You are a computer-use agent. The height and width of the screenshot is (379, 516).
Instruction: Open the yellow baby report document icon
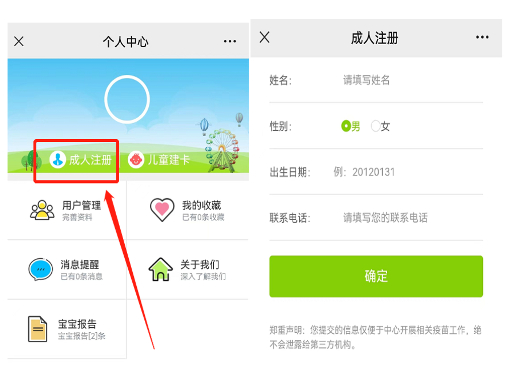(38, 329)
